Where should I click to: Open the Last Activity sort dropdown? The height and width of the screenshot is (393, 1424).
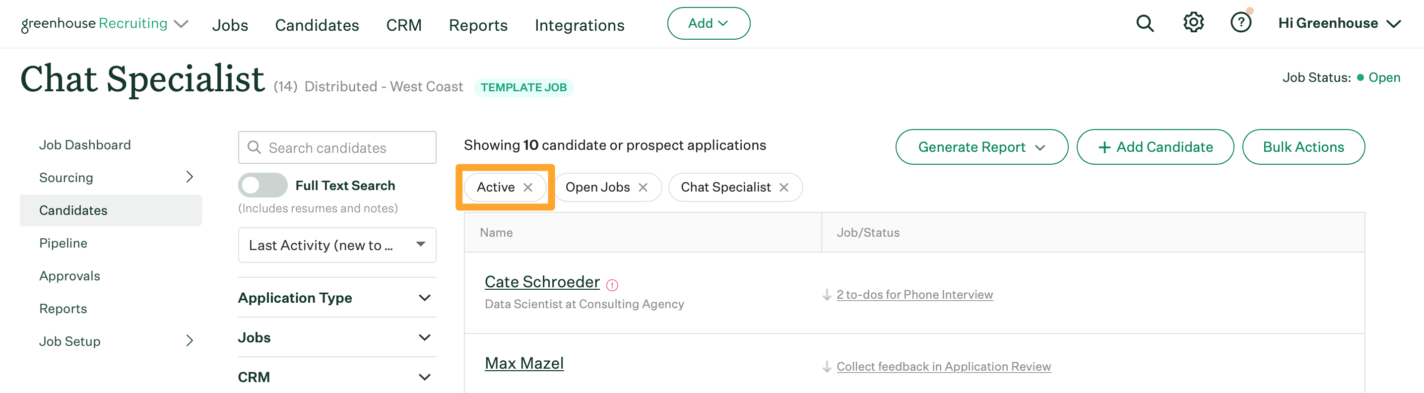coord(337,245)
